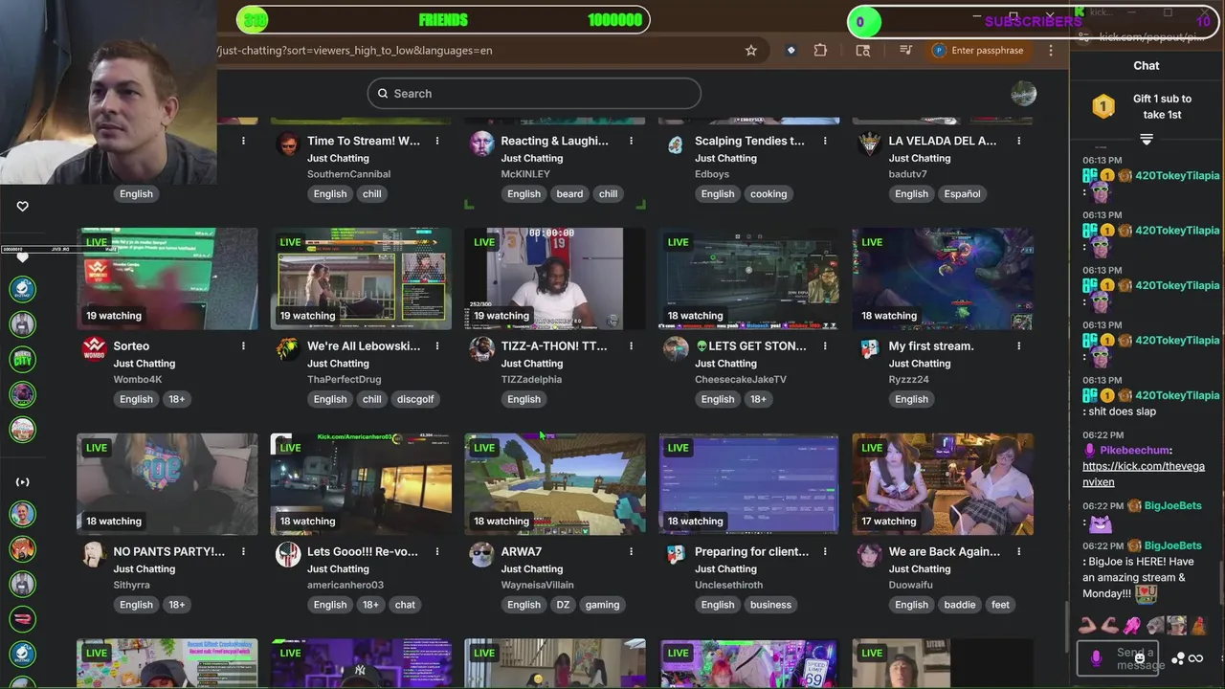The image size is (1225, 689).
Task: Open options menu for TIZZ-A-THON stream
Action: pos(631,346)
